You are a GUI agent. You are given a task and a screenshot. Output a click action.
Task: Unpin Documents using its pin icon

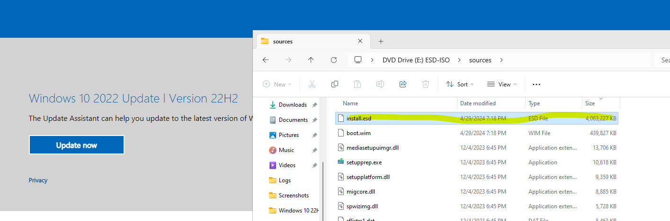click(315, 120)
